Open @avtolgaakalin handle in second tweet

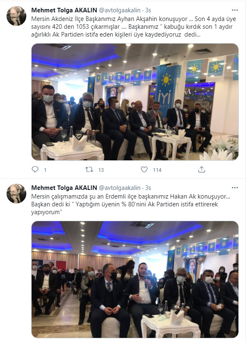[x=120, y=188]
